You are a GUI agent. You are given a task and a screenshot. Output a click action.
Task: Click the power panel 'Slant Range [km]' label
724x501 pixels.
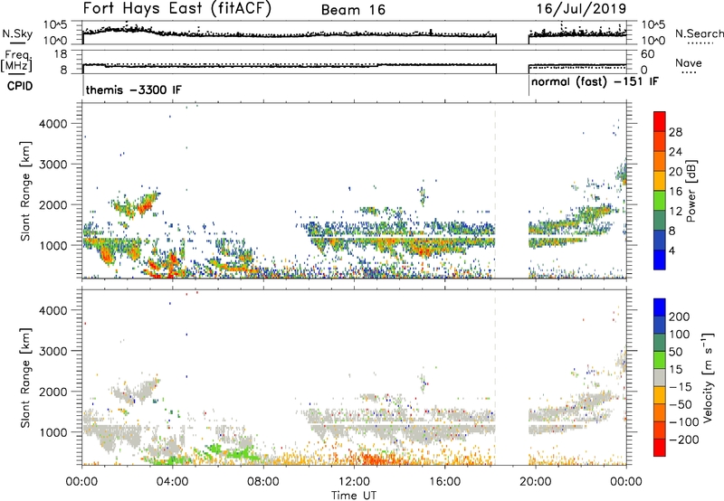point(25,191)
